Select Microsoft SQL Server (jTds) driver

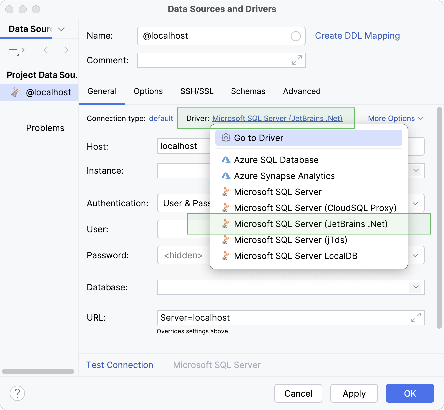291,240
